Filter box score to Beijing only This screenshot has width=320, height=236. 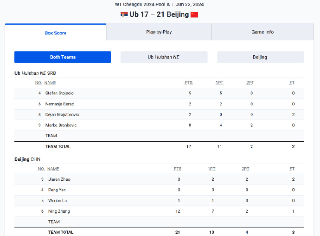[260, 57]
